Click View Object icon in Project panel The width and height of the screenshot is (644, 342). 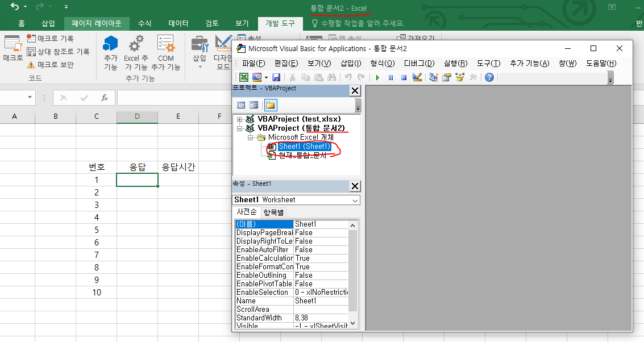click(x=254, y=105)
